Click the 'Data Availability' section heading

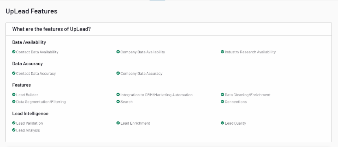tap(29, 42)
